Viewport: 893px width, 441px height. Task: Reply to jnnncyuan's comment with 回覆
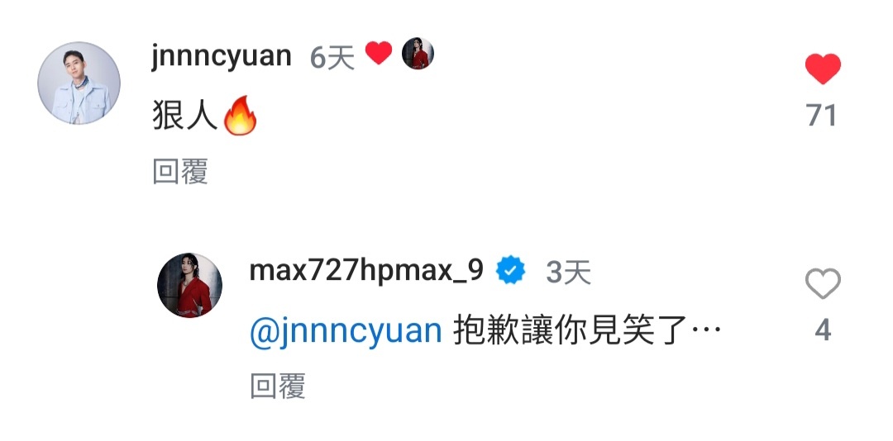point(180,171)
